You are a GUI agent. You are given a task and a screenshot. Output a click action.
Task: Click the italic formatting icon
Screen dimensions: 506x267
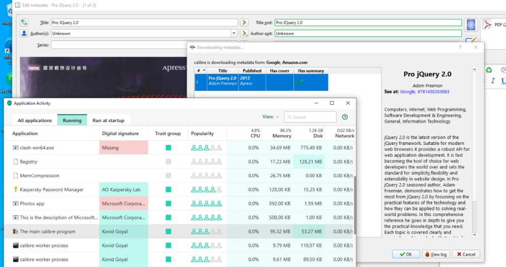[x=493, y=81]
